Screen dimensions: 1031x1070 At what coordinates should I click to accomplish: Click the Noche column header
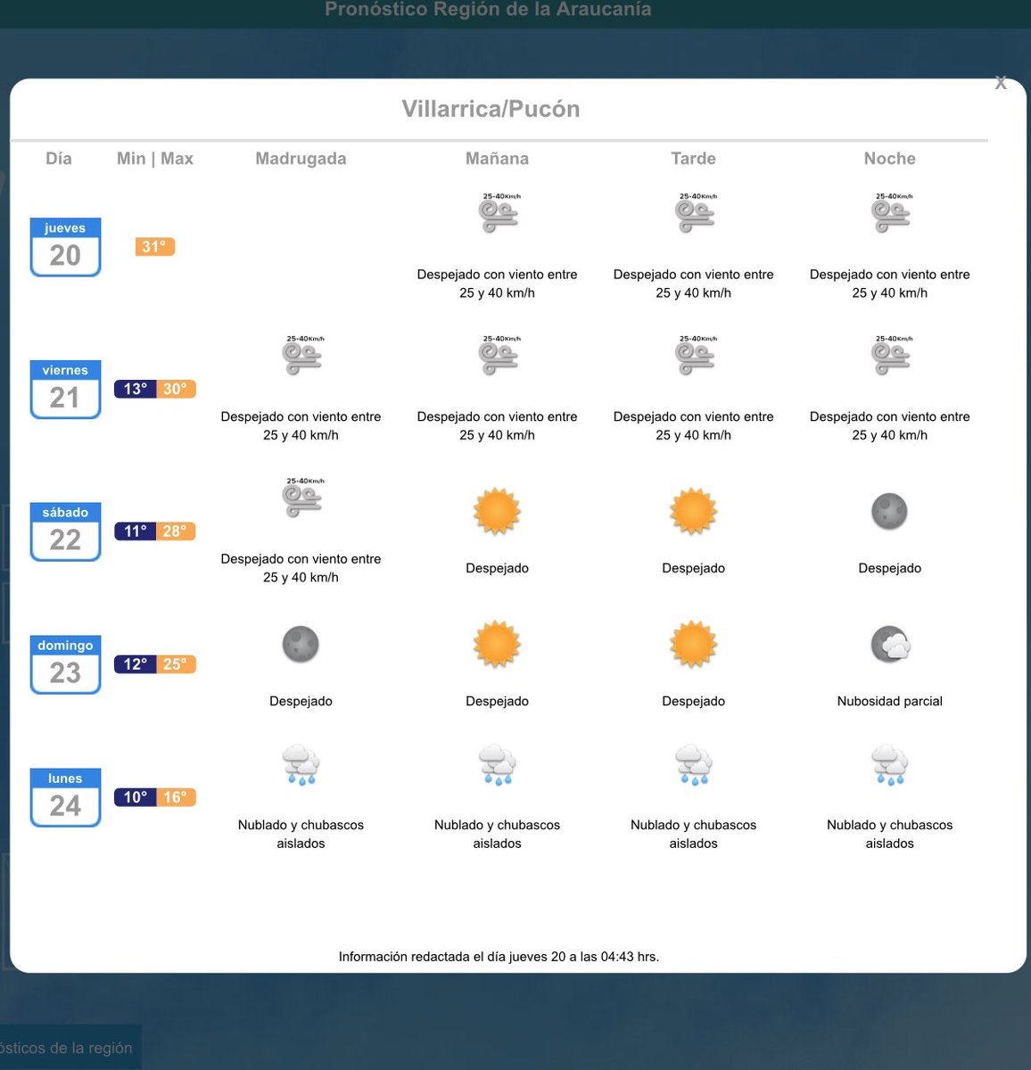[889, 159]
